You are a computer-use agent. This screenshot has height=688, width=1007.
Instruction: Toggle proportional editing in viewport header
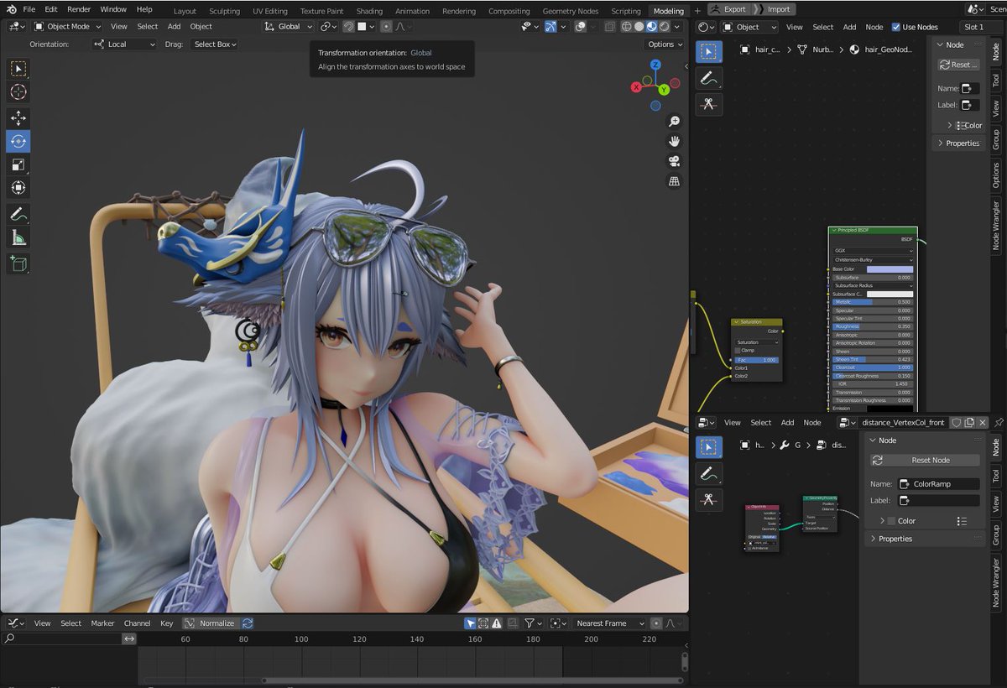[x=385, y=27]
